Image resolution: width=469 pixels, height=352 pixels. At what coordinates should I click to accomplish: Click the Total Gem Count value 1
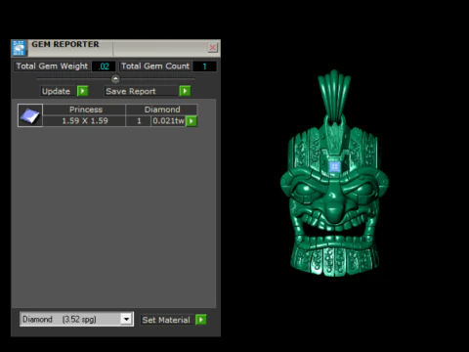[204, 66]
